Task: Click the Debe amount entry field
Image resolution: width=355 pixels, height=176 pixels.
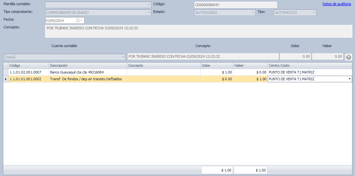Action: 295,56
